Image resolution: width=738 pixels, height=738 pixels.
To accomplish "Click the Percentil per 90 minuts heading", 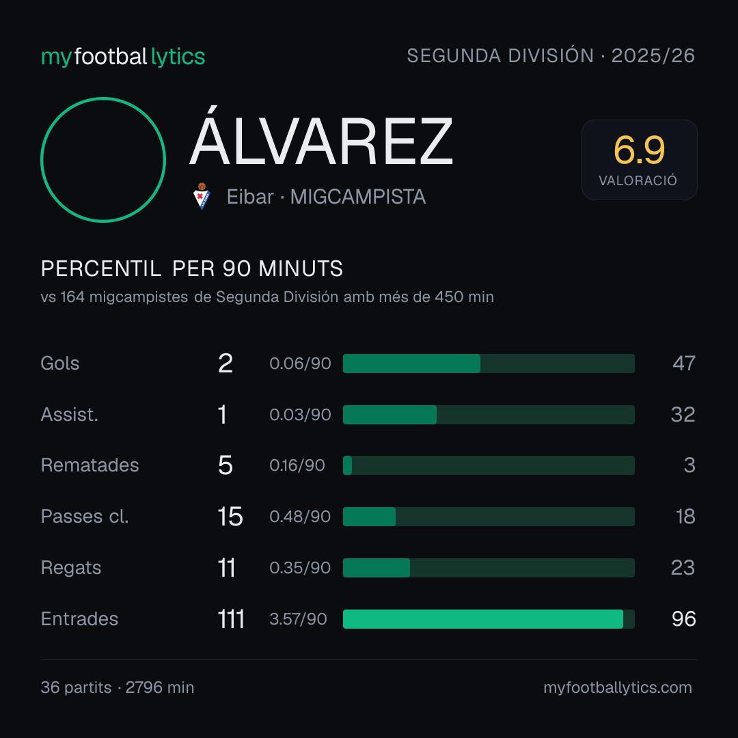I will pyautogui.click(x=191, y=269).
